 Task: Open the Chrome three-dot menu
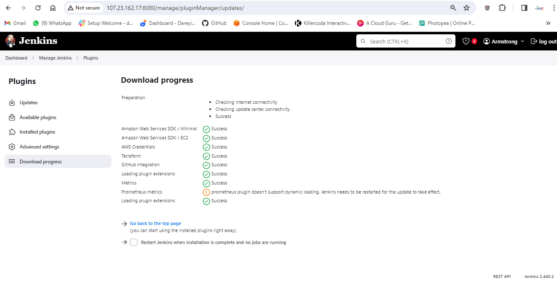pos(553,8)
